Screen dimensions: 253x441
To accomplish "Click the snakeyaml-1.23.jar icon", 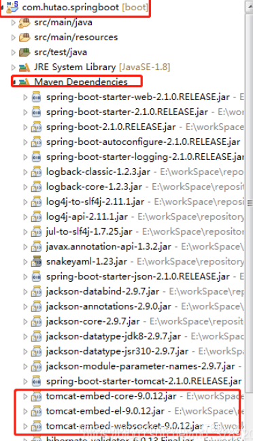I will [37, 261].
